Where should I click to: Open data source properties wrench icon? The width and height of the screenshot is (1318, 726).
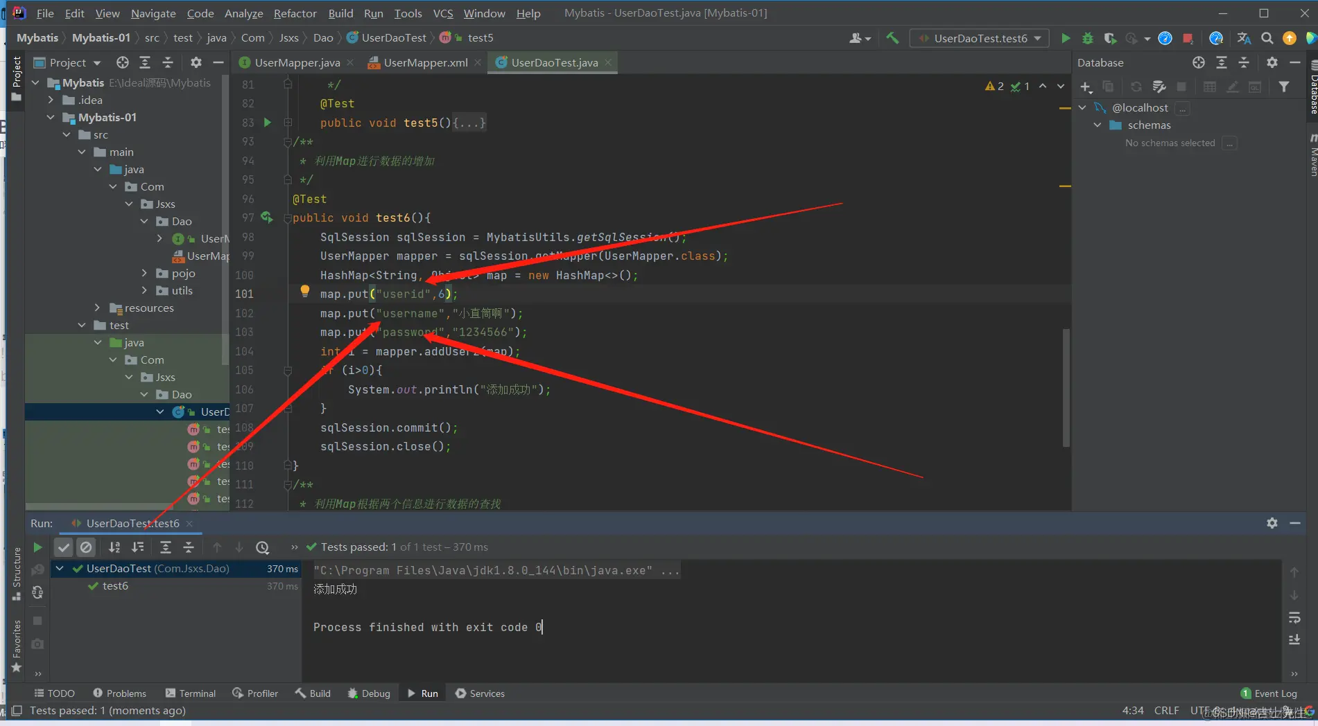(x=1159, y=87)
